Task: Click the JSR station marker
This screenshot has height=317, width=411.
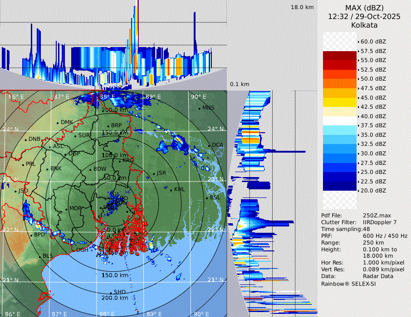Action: (x=154, y=173)
